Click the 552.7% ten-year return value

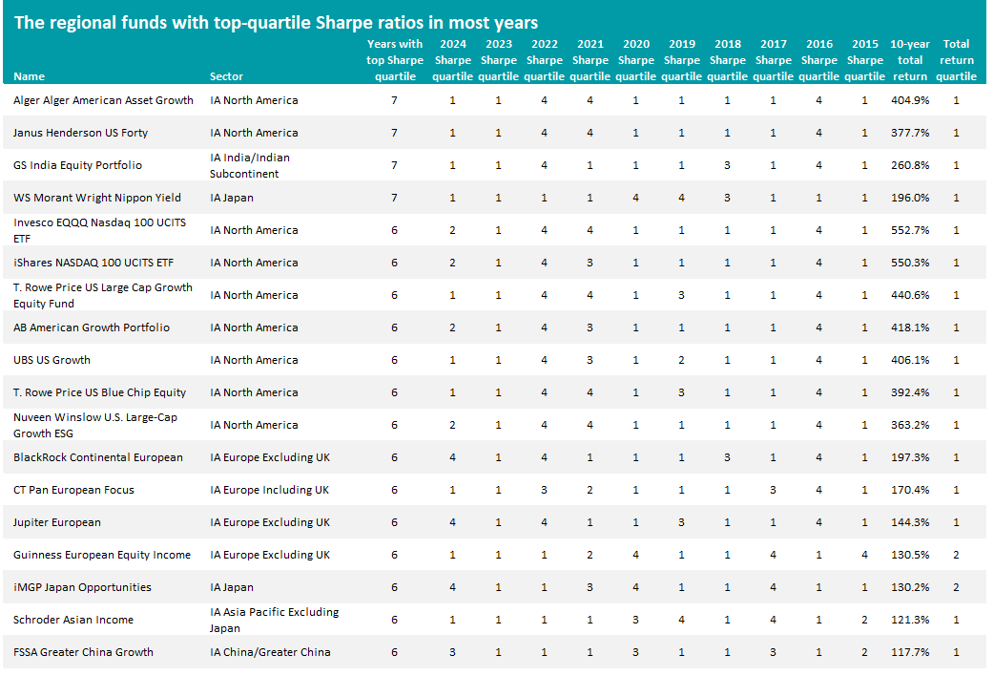(x=910, y=230)
